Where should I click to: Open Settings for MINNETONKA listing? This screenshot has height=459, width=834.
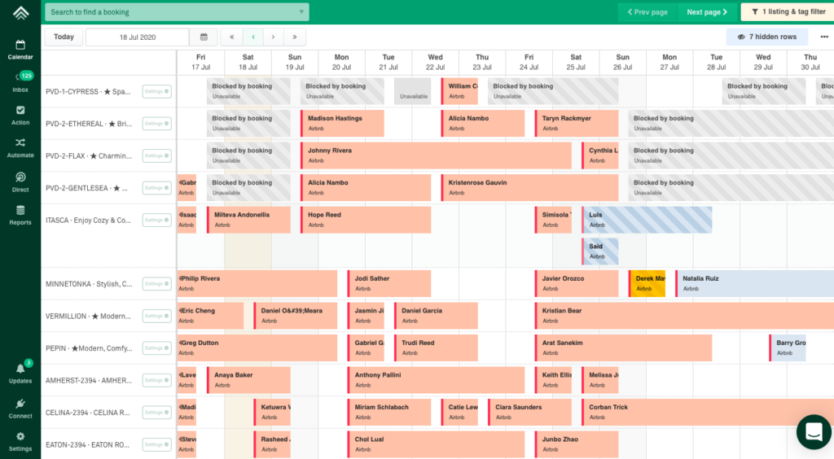click(x=156, y=284)
